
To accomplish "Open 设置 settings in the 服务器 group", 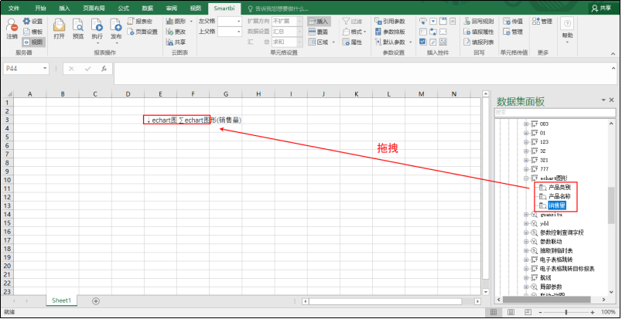I will coord(32,22).
